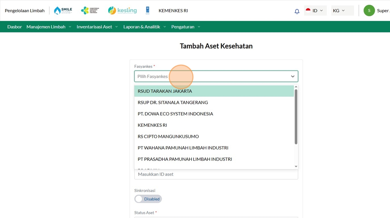This screenshot has width=390, height=218.
Task: Select RSUD TARAKAN JAKARTA option
Action: tap(214, 91)
